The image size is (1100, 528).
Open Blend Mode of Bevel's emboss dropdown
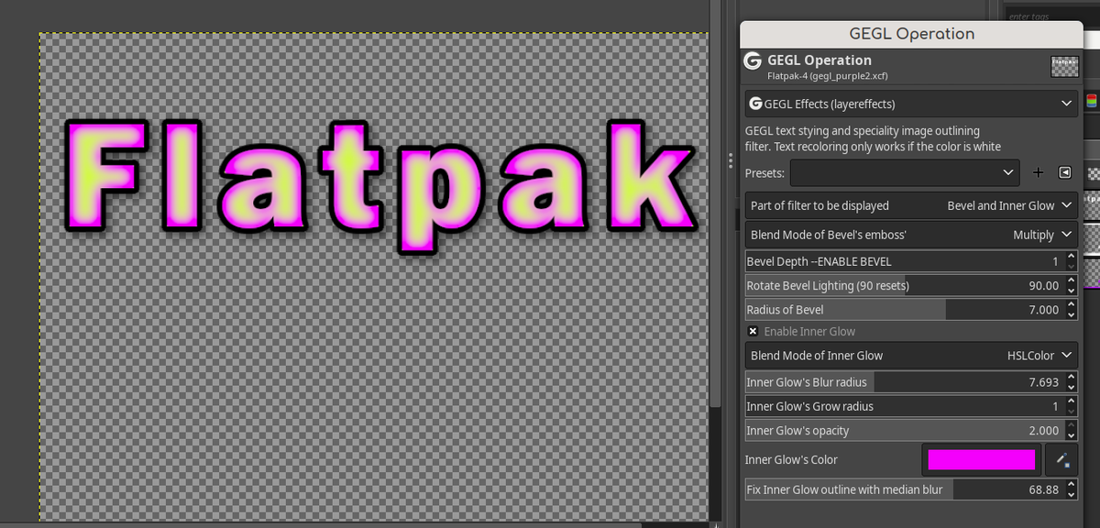[x=910, y=235]
